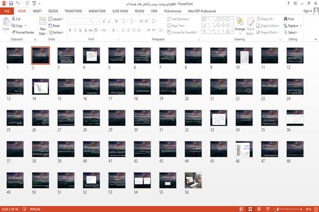This screenshot has width=319, height=212.
Task: Click the Undo arrow in quick access toolbar
Action: click(18, 4)
